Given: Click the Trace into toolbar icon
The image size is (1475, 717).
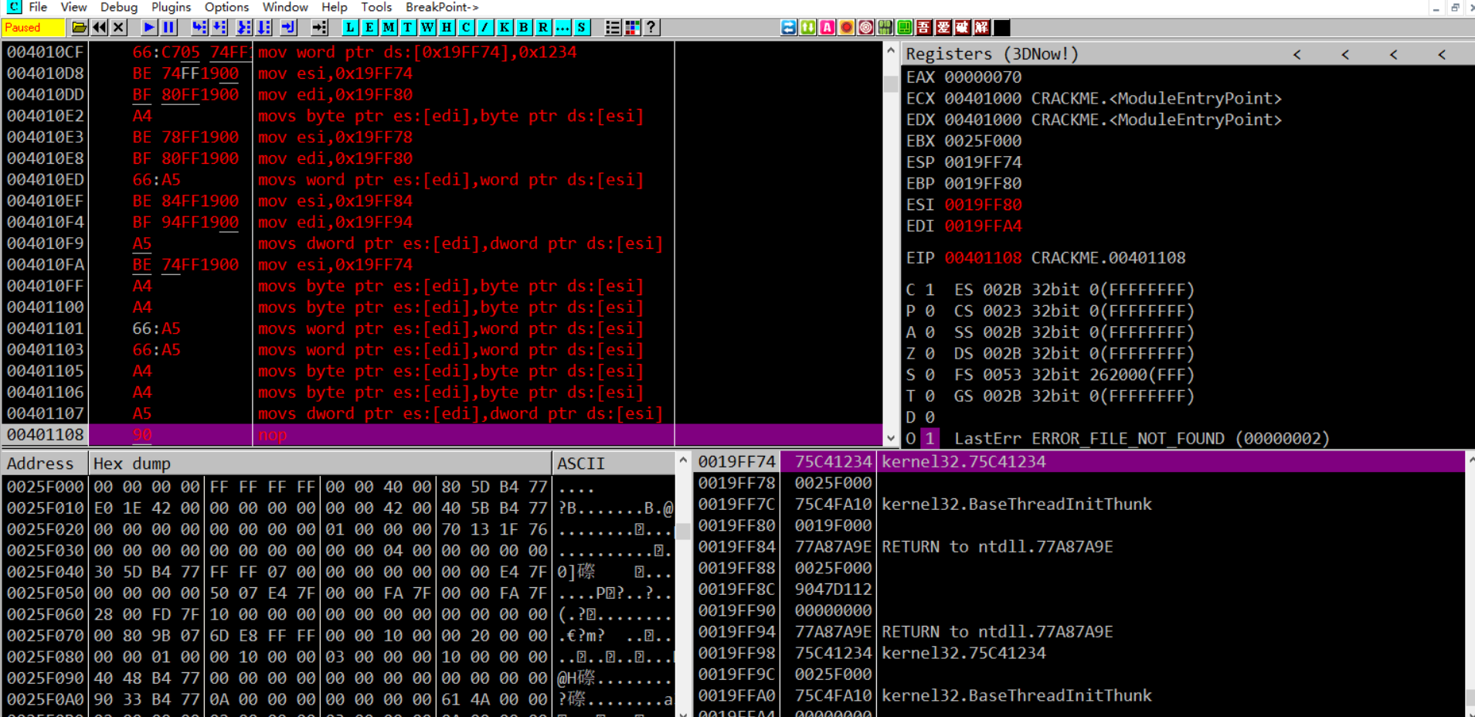Looking at the screenshot, I should (244, 28).
